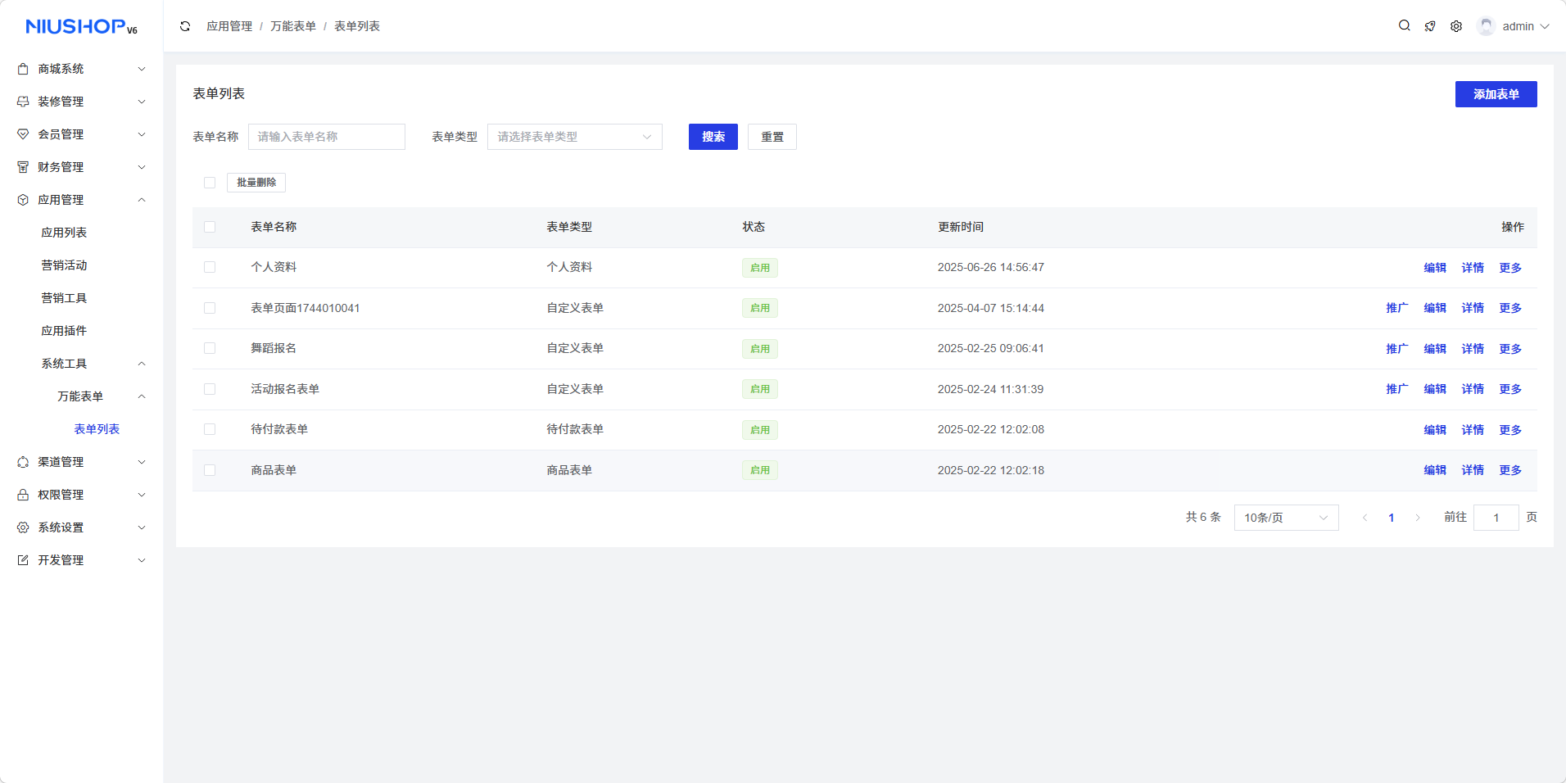Click the 权限管理 lock icon
The height and width of the screenshot is (783, 1566).
coord(23,495)
